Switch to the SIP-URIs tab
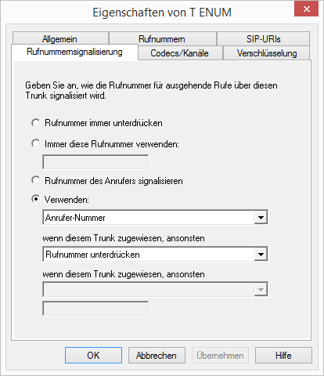Viewport: 324px width, 376px height. pyautogui.click(x=263, y=38)
